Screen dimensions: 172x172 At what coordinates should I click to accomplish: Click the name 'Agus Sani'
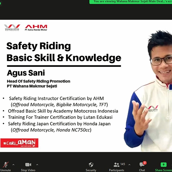pos(26,73)
